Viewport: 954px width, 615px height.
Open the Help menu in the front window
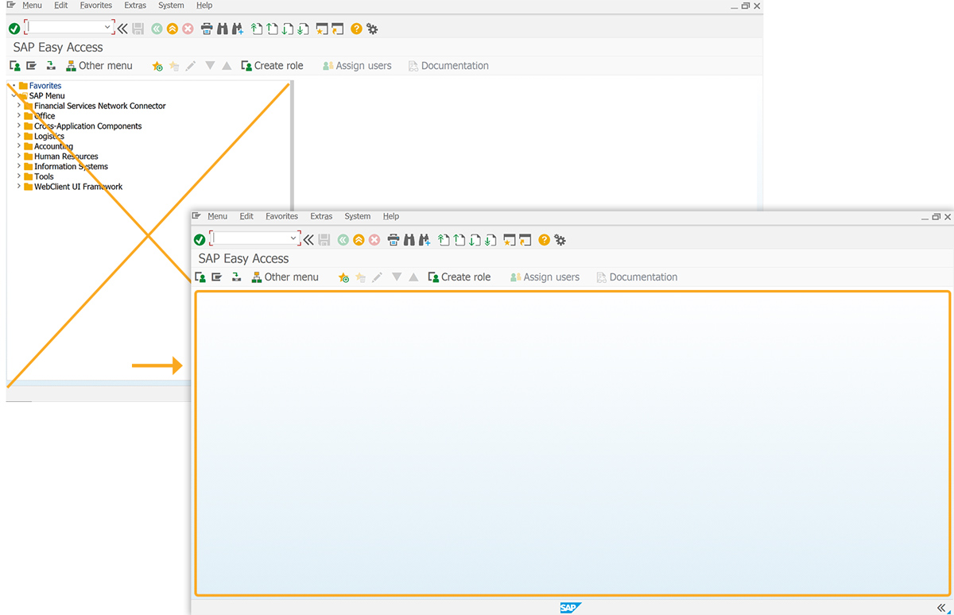[x=391, y=216]
